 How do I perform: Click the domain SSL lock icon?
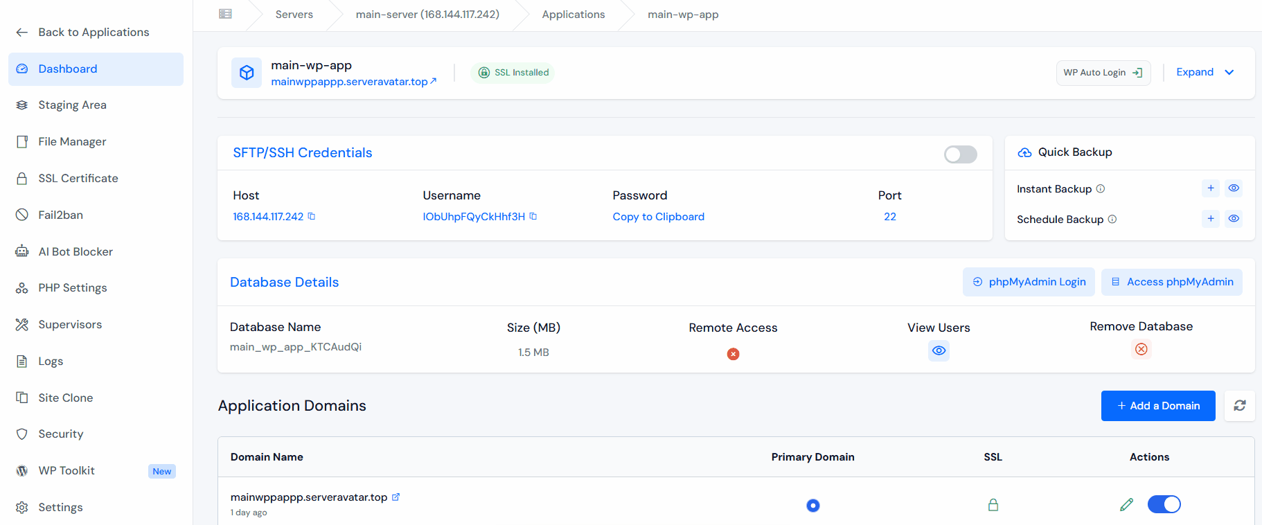pos(993,505)
